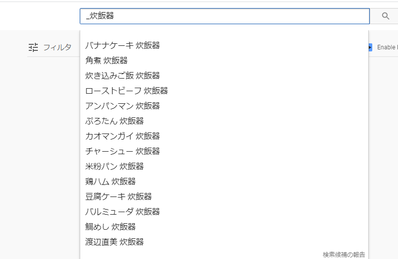Select 豆腐ケーキ 炊飯器 suggestion
This screenshot has height=259, width=398.
[224, 197]
